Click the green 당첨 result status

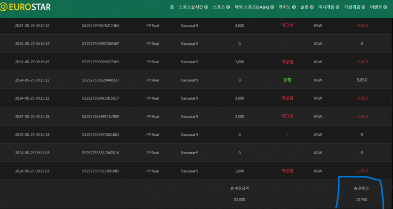(x=287, y=80)
